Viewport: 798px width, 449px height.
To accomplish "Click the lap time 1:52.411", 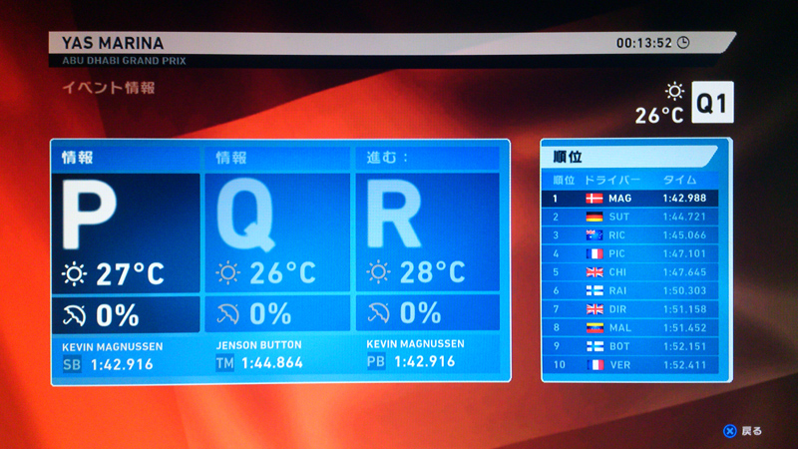I will (x=684, y=365).
